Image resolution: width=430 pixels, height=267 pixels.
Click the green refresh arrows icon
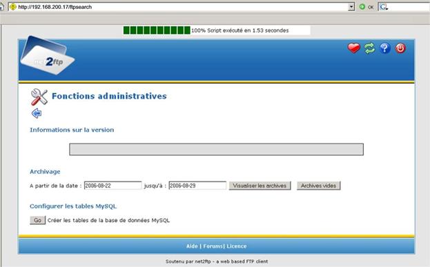point(369,48)
